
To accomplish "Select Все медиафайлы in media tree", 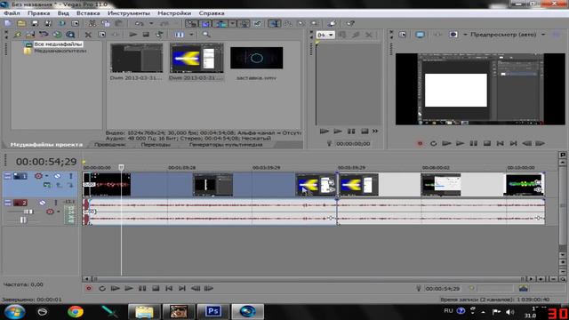I will (58, 44).
